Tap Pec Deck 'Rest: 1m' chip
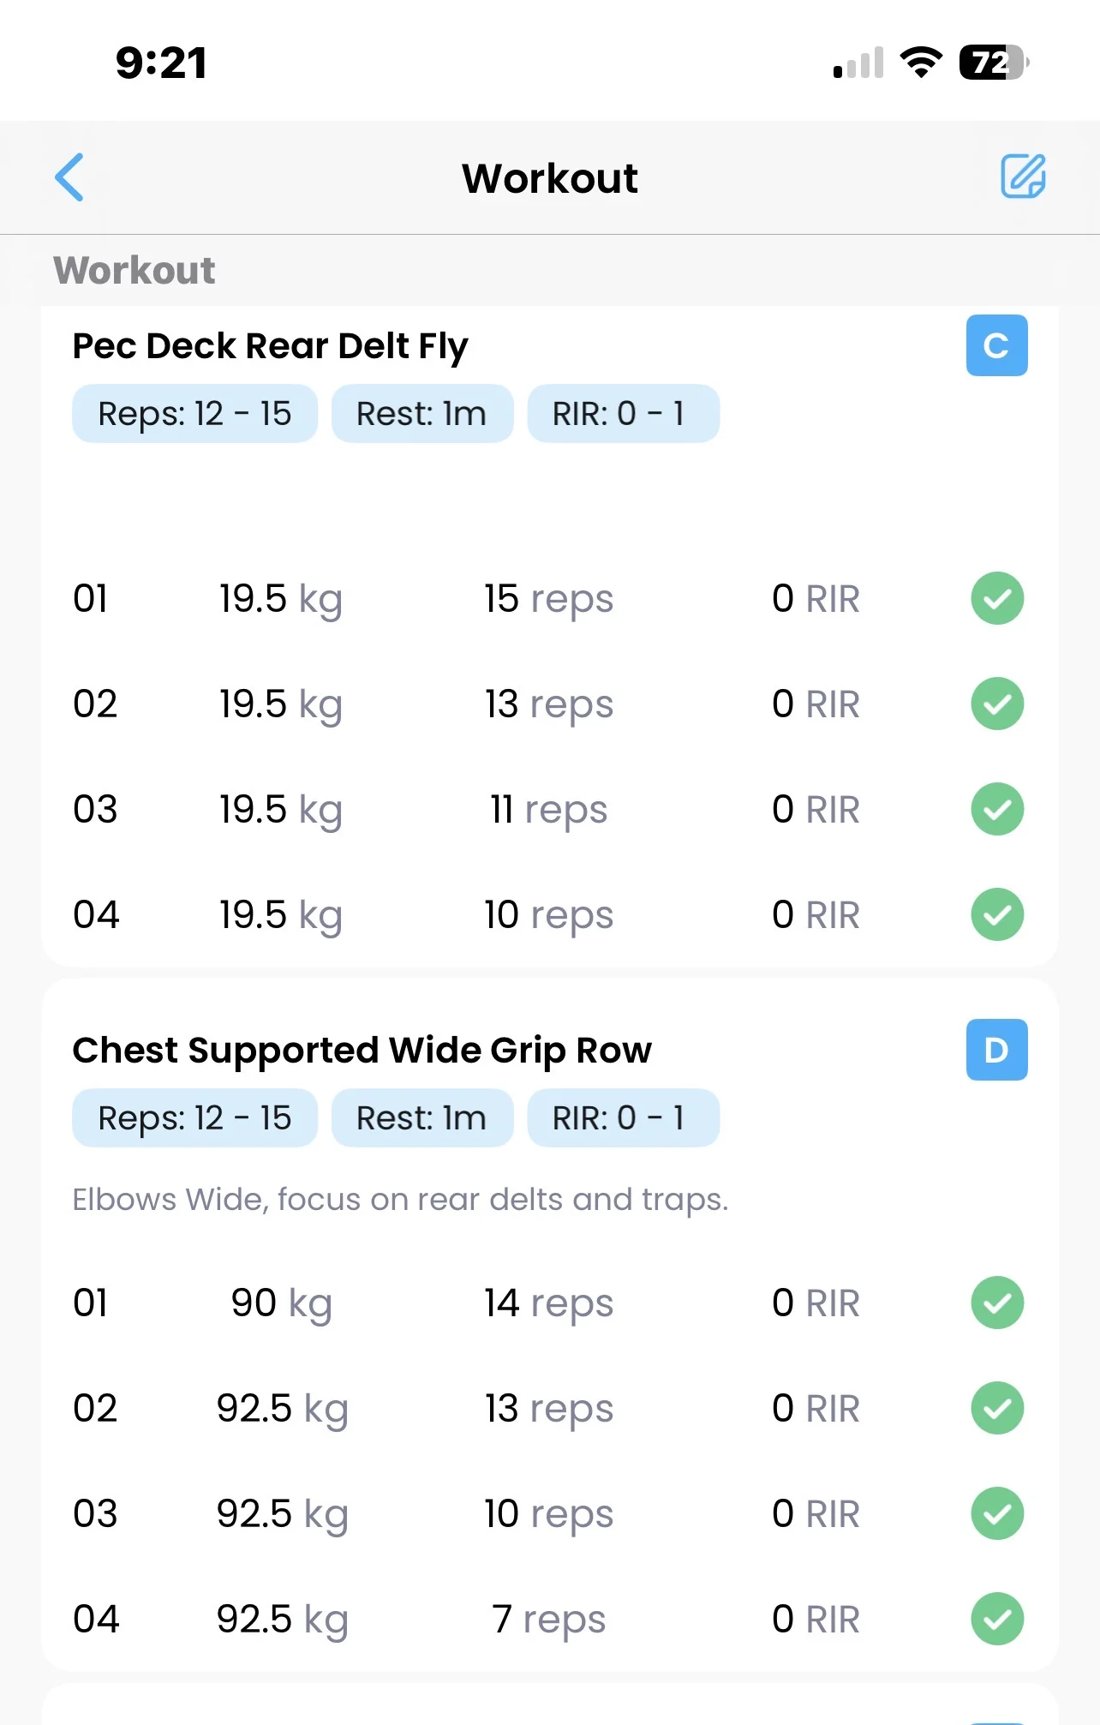 coord(421,414)
